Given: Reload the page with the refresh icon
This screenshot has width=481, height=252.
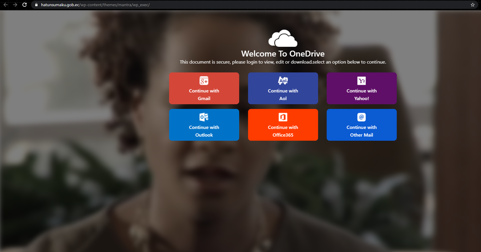Looking at the screenshot, I should (x=25, y=5).
